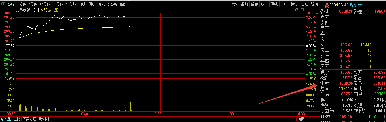The height and width of the screenshot is (122, 386).
Task: Open the 统计 statistics button
Action: click(264, 4)
